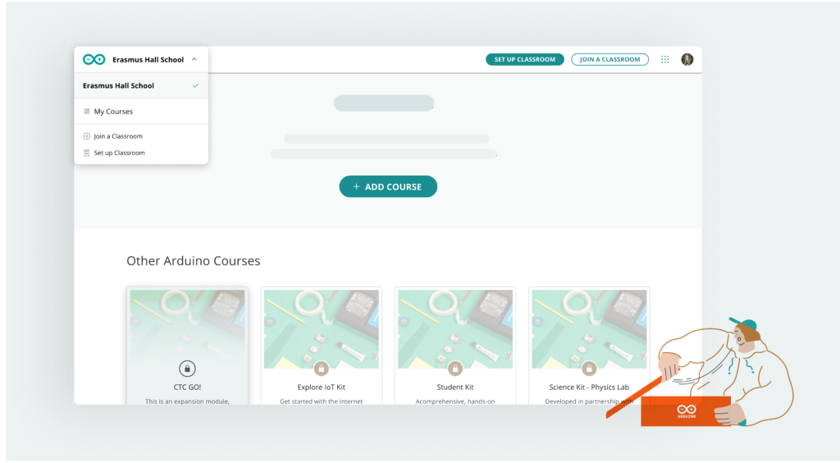Click the Student Kit title text
840x463 pixels.
[x=455, y=387]
